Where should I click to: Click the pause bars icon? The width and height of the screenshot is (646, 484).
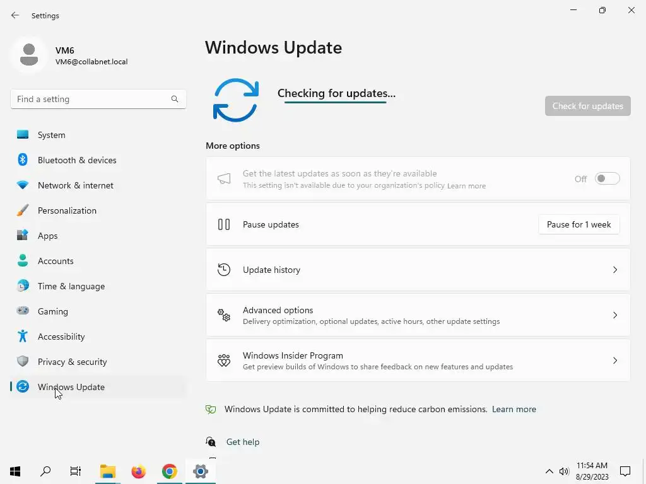click(224, 224)
